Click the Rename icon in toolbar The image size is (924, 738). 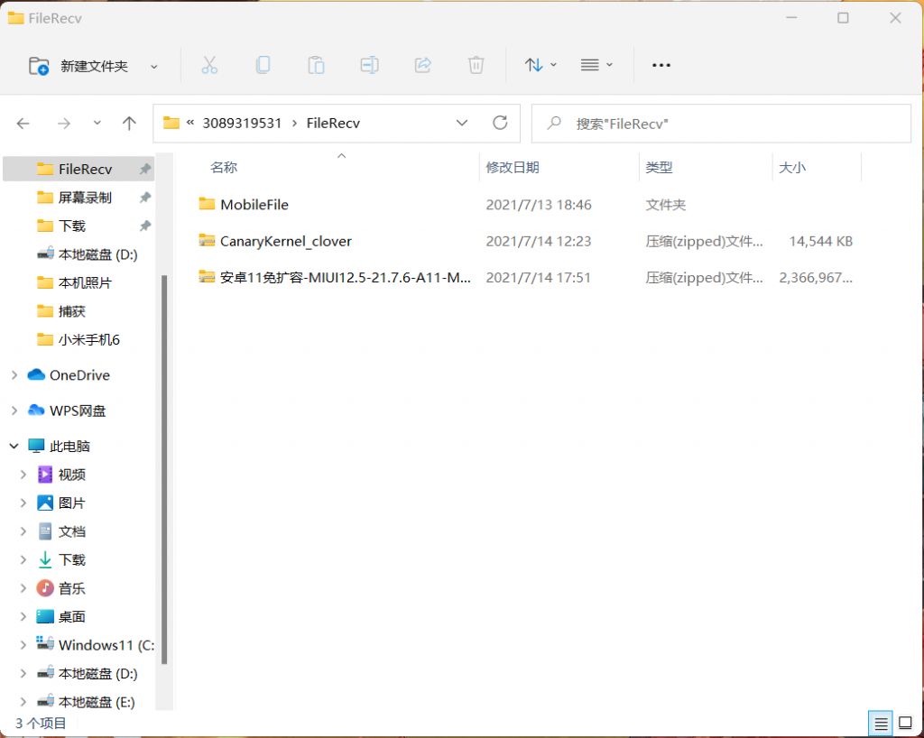point(369,65)
